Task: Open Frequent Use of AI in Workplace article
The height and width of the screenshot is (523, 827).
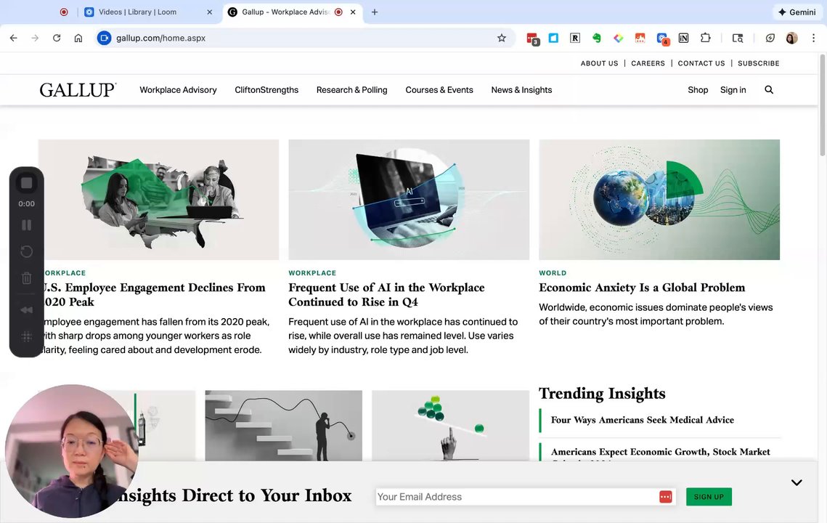Action: [x=386, y=294]
